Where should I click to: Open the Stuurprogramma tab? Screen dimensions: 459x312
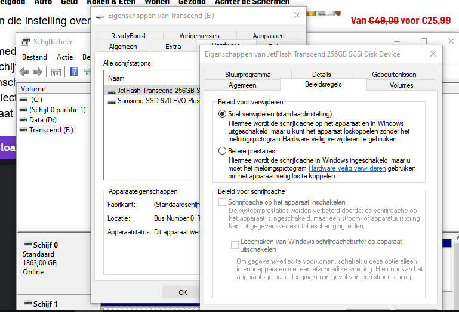[x=248, y=75]
